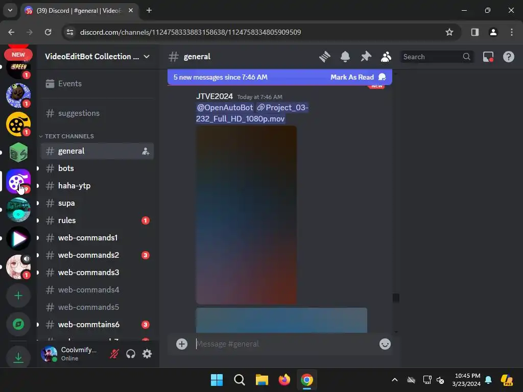Open the teal bus server icon
Image resolution: width=523 pixels, height=392 pixels.
(x=18, y=210)
